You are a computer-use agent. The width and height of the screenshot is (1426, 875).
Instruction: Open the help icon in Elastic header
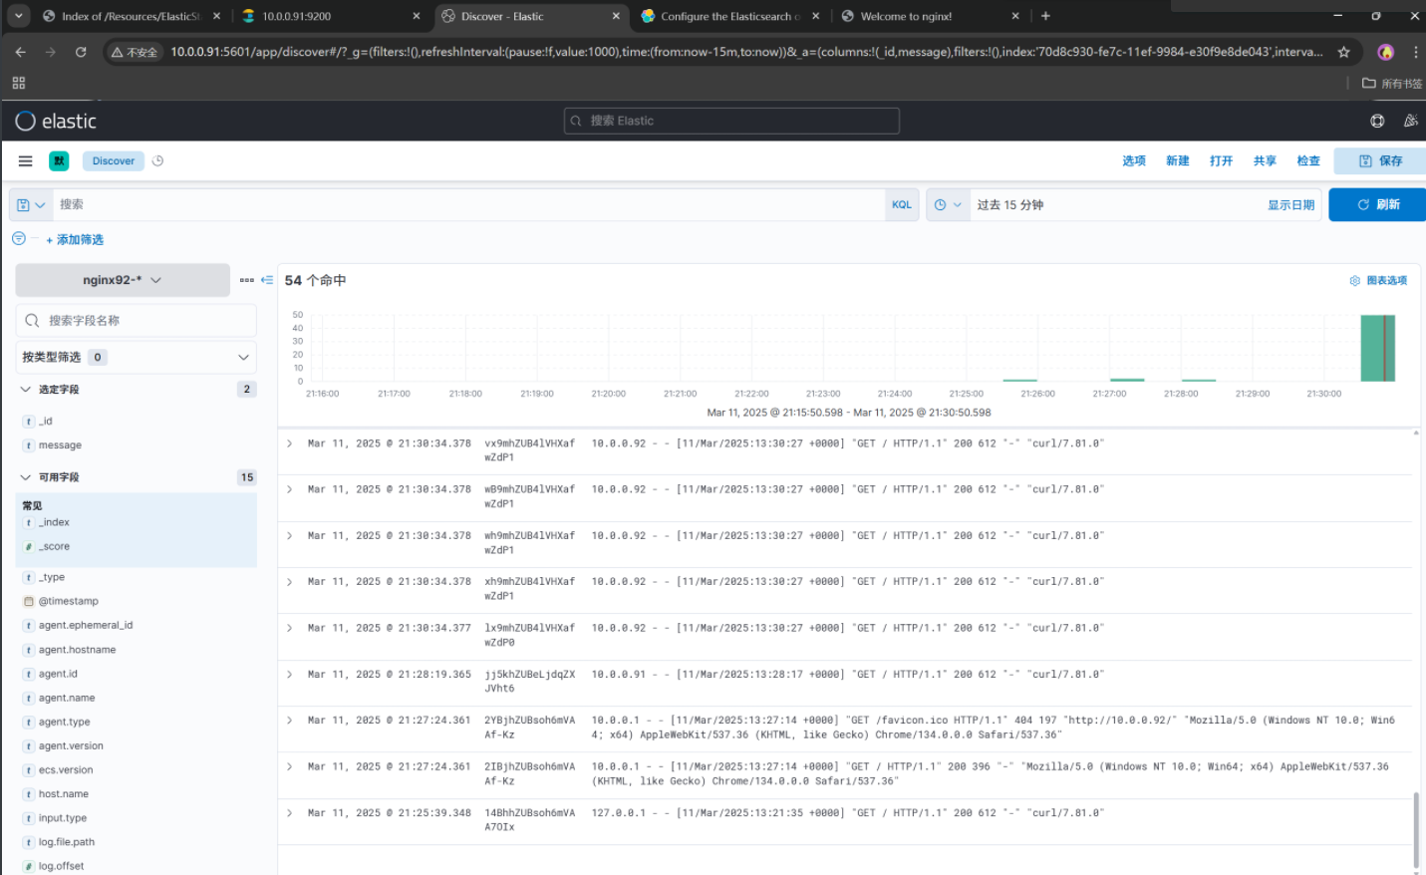point(1377,121)
